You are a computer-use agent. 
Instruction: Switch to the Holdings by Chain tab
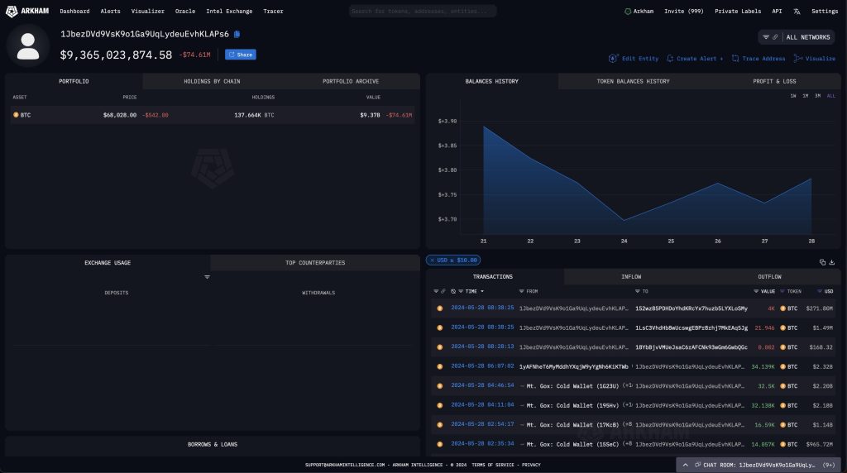211,81
